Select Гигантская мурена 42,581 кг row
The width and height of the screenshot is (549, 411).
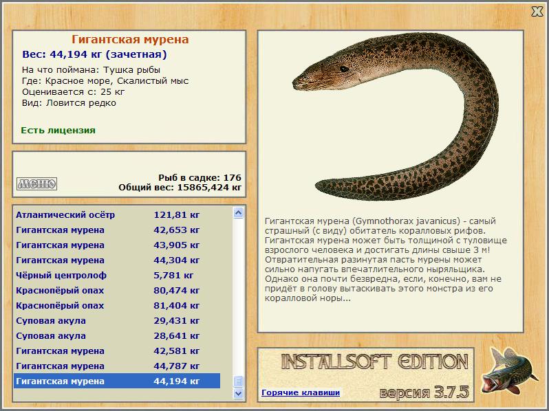point(117,351)
